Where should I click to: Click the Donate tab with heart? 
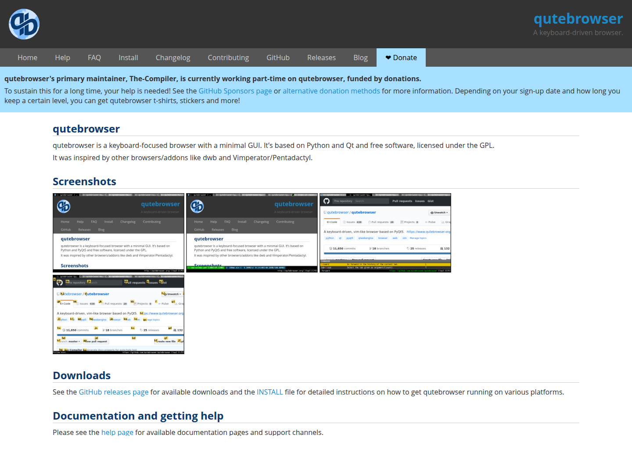(x=401, y=57)
